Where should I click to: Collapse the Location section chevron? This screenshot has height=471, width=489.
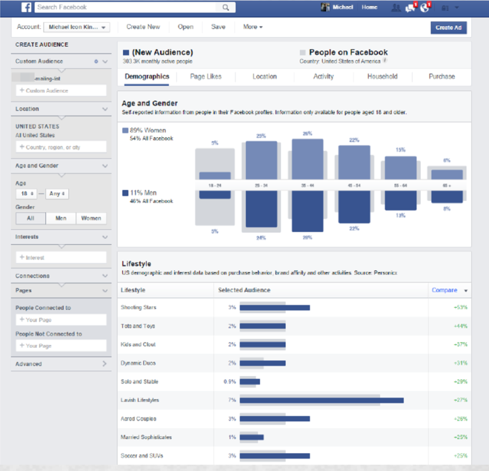(x=105, y=109)
